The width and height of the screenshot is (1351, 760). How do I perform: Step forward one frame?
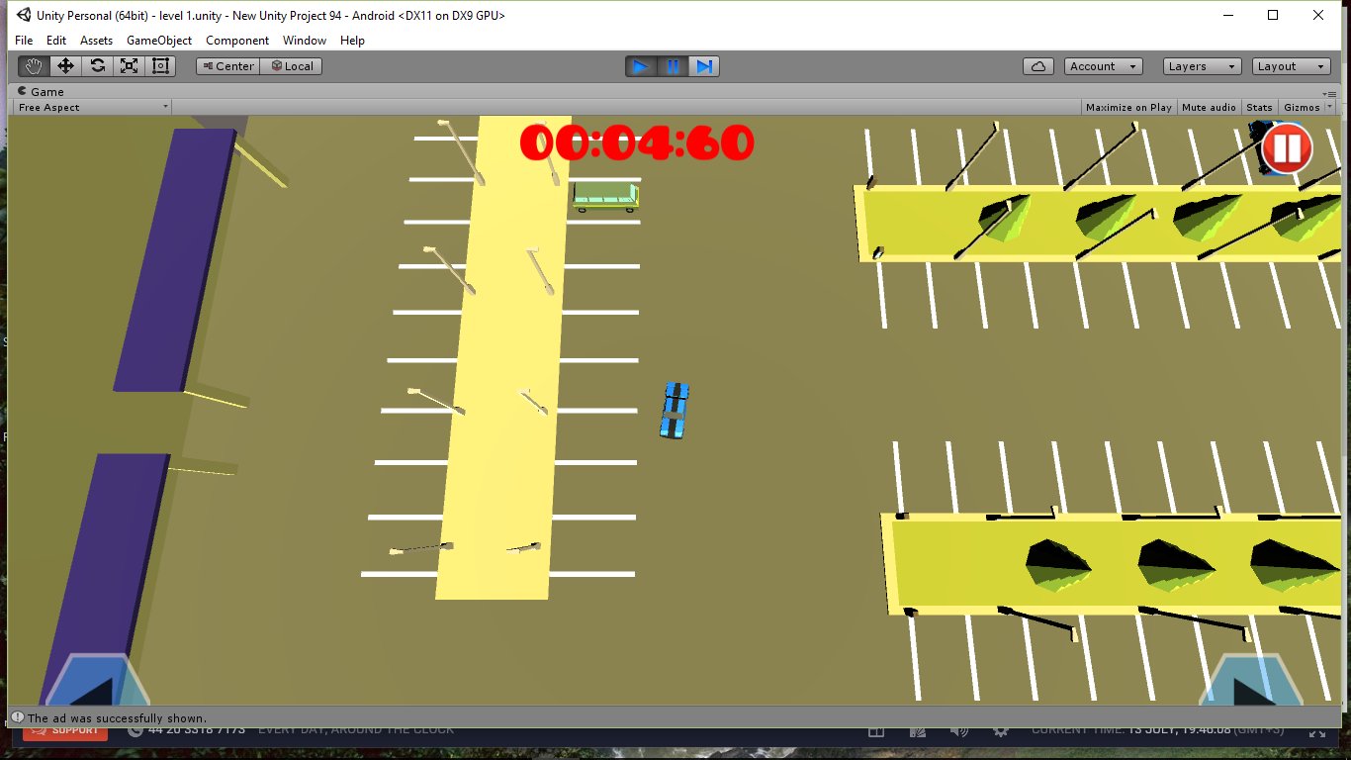[x=704, y=66]
